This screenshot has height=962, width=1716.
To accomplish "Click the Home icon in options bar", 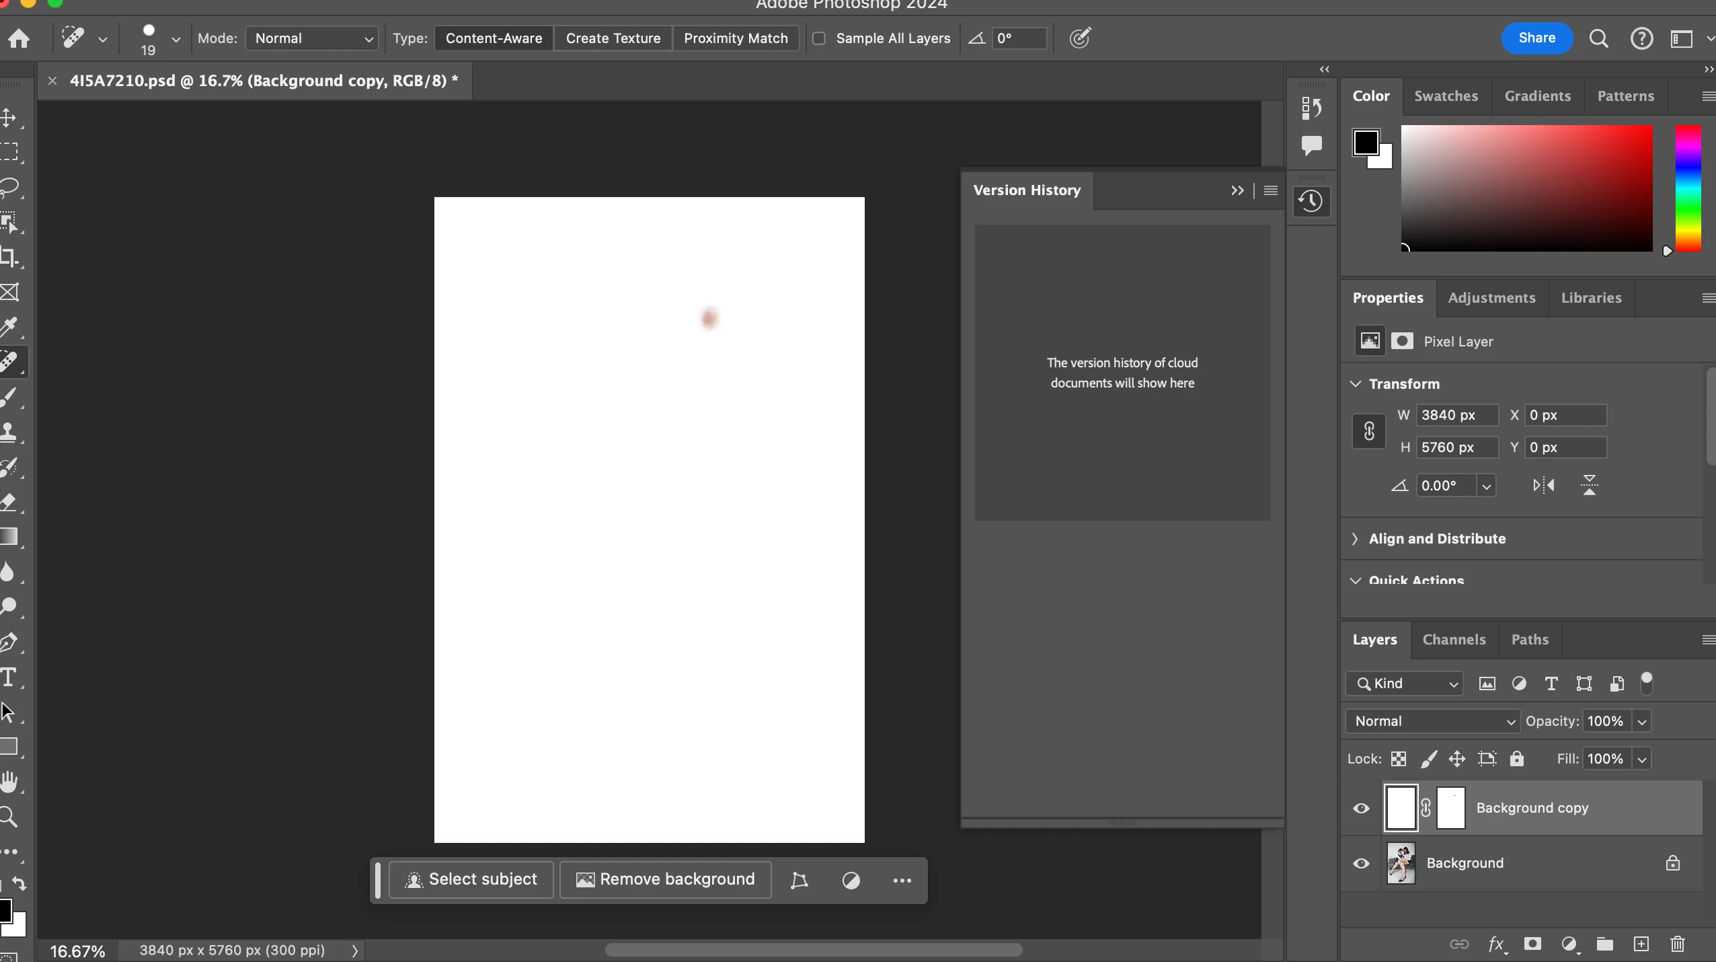I will point(19,38).
